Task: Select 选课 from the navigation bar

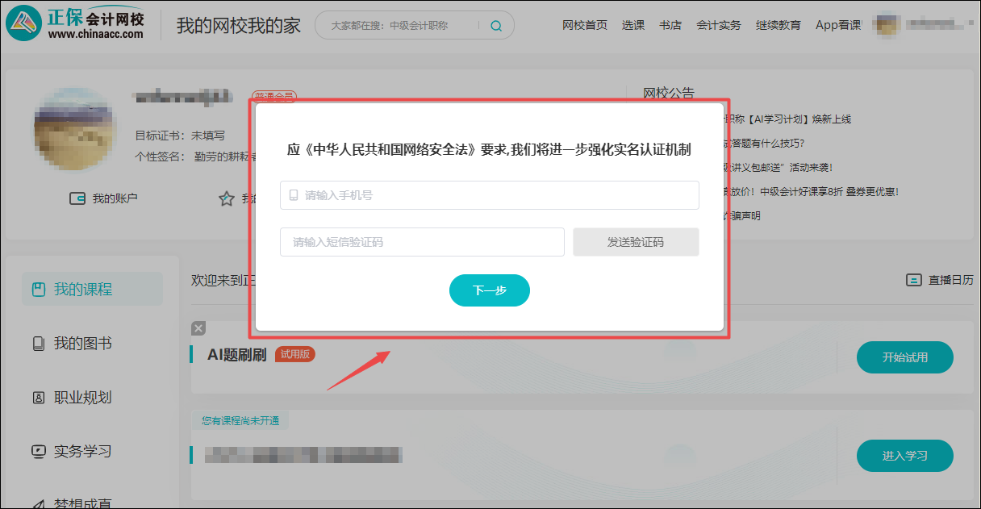Action: (x=633, y=25)
